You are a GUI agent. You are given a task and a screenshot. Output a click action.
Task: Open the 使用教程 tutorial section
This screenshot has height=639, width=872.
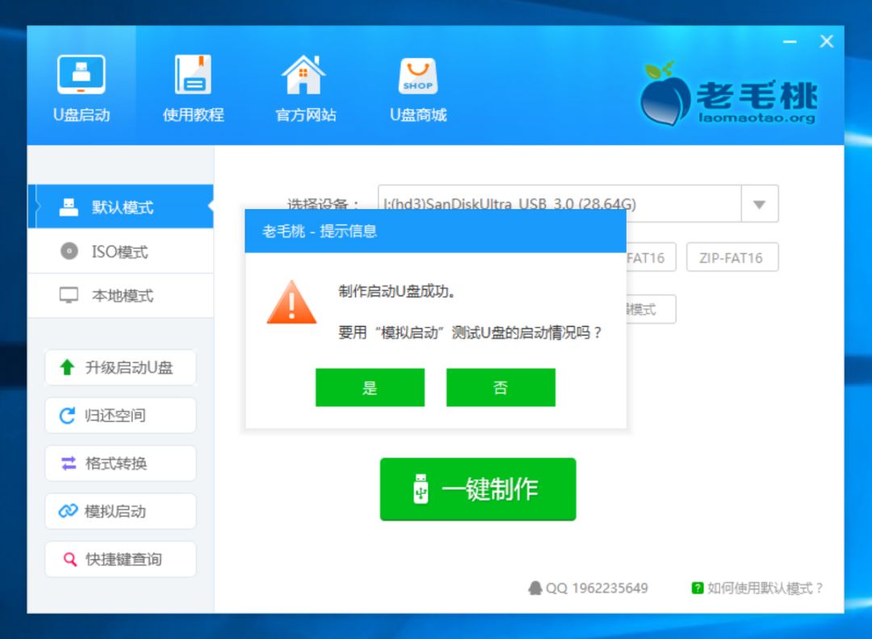(x=191, y=83)
